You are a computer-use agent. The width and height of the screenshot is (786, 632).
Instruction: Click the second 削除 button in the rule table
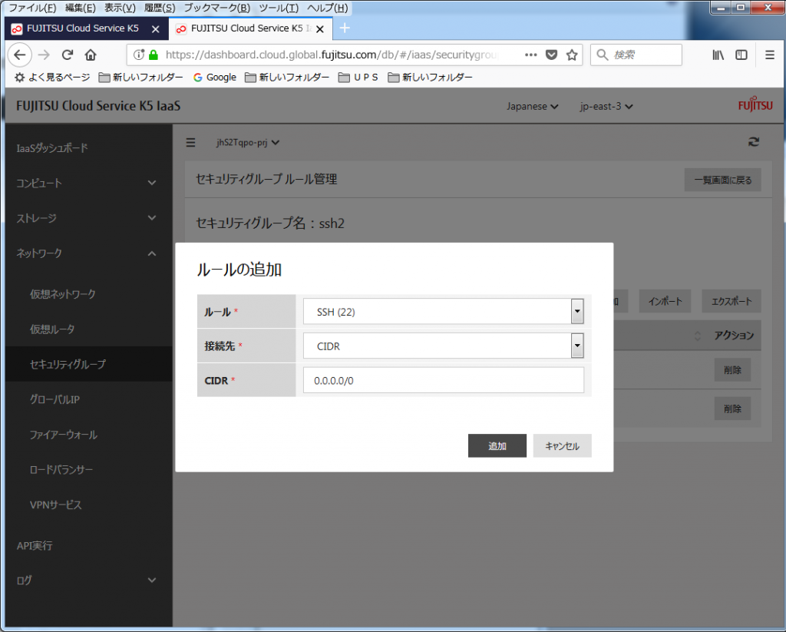(x=732, y=409)
